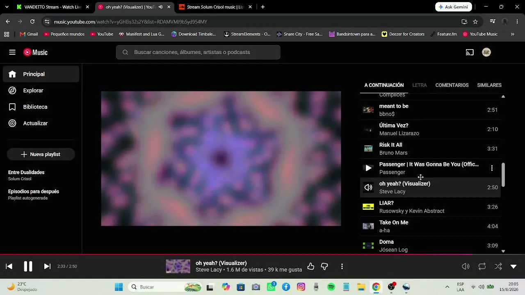Show hidden bookmarks overflow
The image size is (525, 295).
pos(512,34)
